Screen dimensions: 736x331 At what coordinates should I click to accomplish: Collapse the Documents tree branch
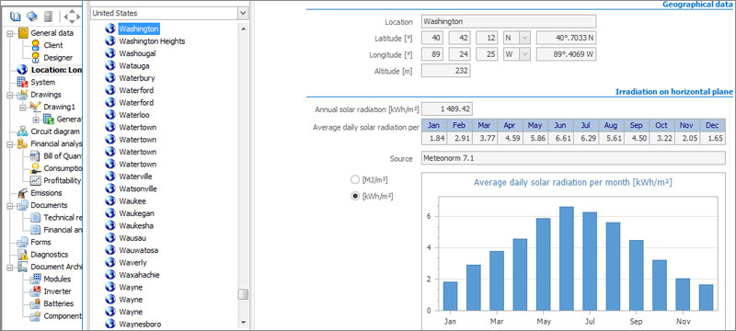pos(11,205)
